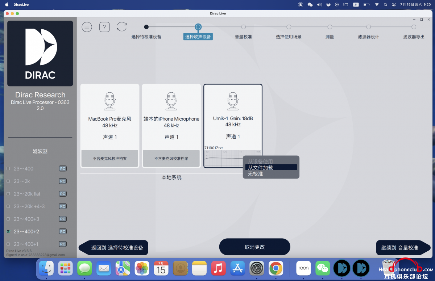
Task: Open Spotlight search in the menu bar
Action: pos(385,5)
